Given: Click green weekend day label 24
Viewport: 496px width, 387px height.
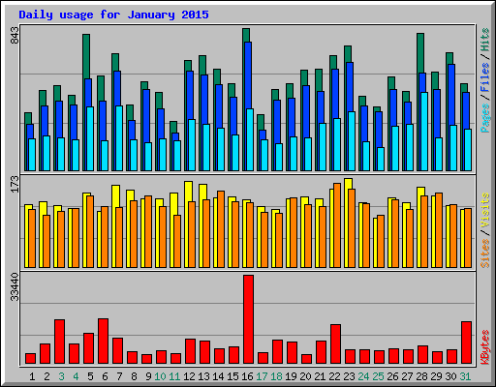Looking at the screenshot, I should click(x=363, y=376).
